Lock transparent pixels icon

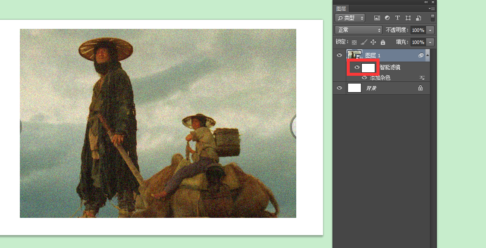coord(354,42)
